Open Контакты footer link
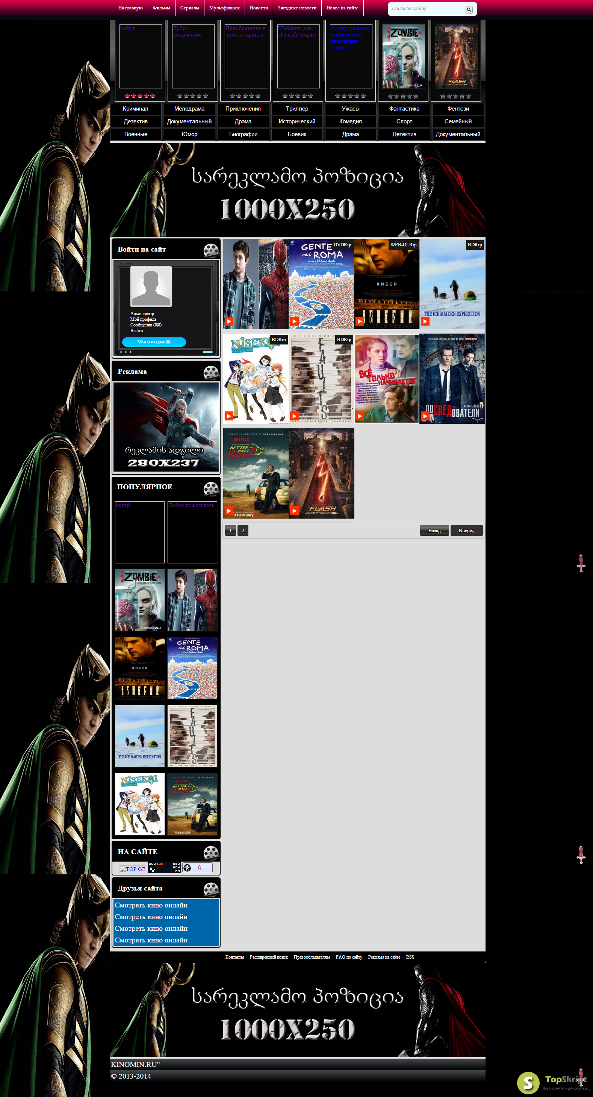593x1097 pixels. point(234,957)
